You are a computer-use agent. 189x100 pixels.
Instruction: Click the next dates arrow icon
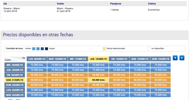pos(182,58)
